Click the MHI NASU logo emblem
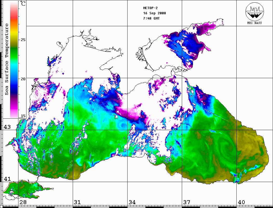Image resolution: width=273 pixels, height=208 pixels. click(255, 11)
